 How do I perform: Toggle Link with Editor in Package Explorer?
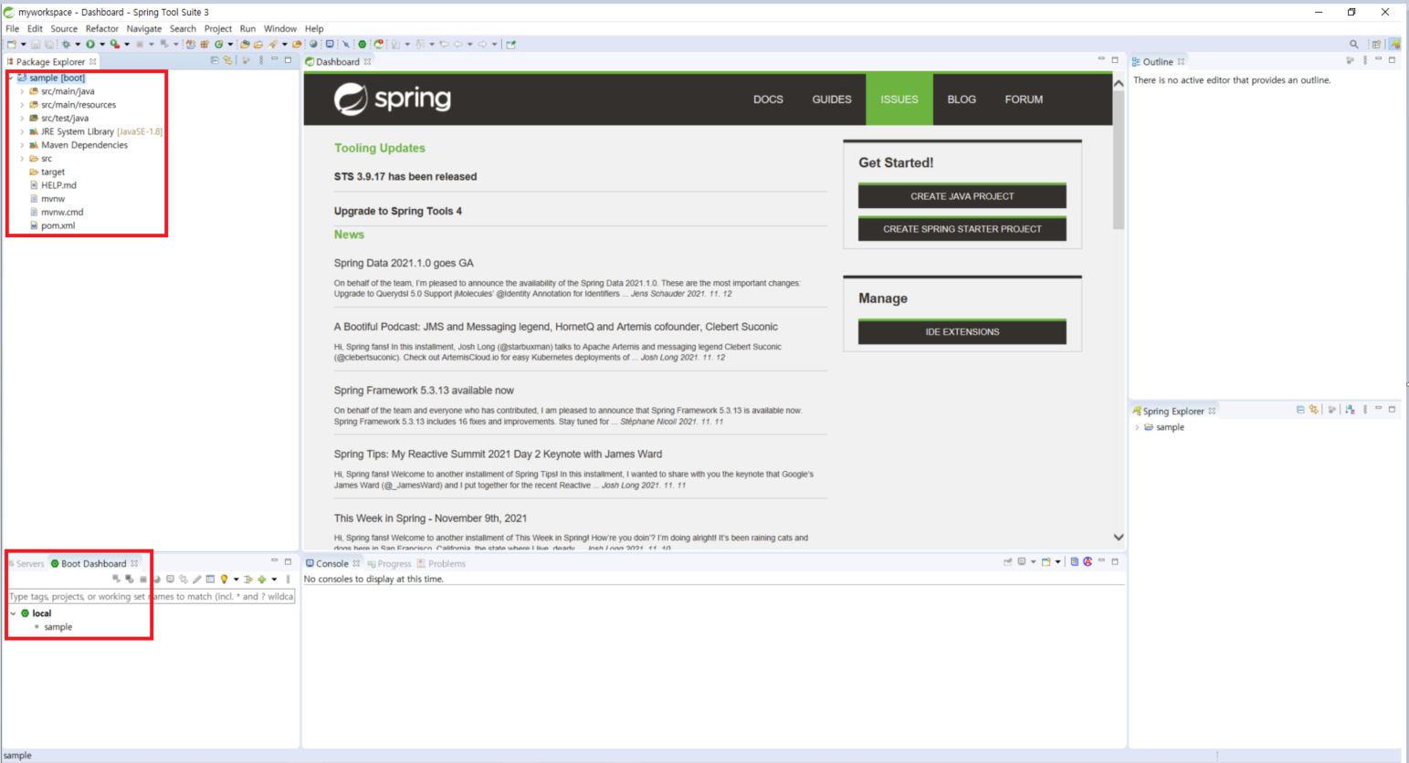(227, 60)
